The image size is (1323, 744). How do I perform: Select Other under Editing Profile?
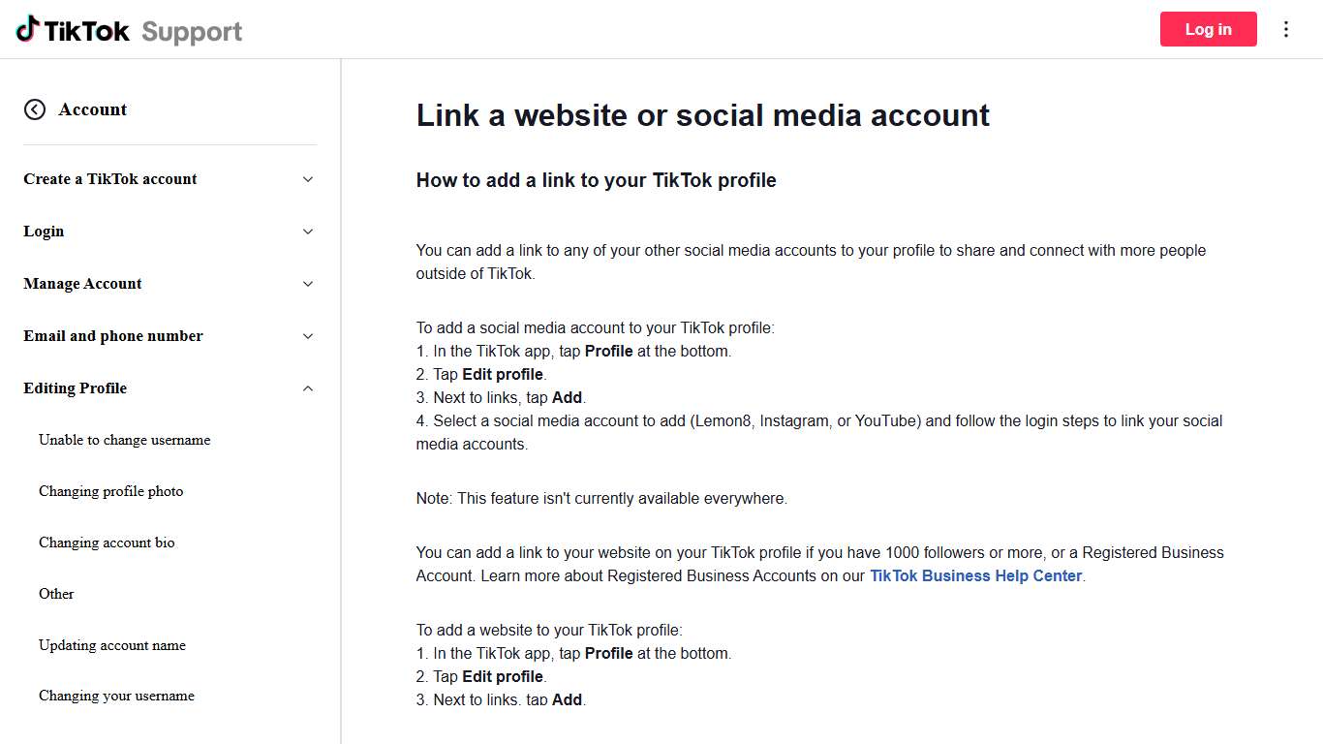[x=56, y=594]
